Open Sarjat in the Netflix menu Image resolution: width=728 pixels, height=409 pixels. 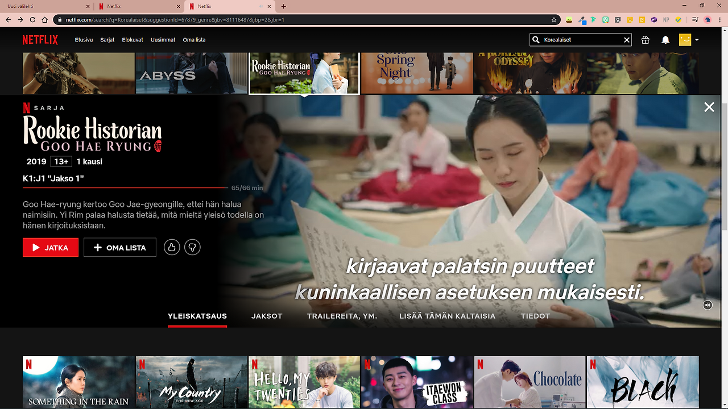coord(107,40)
